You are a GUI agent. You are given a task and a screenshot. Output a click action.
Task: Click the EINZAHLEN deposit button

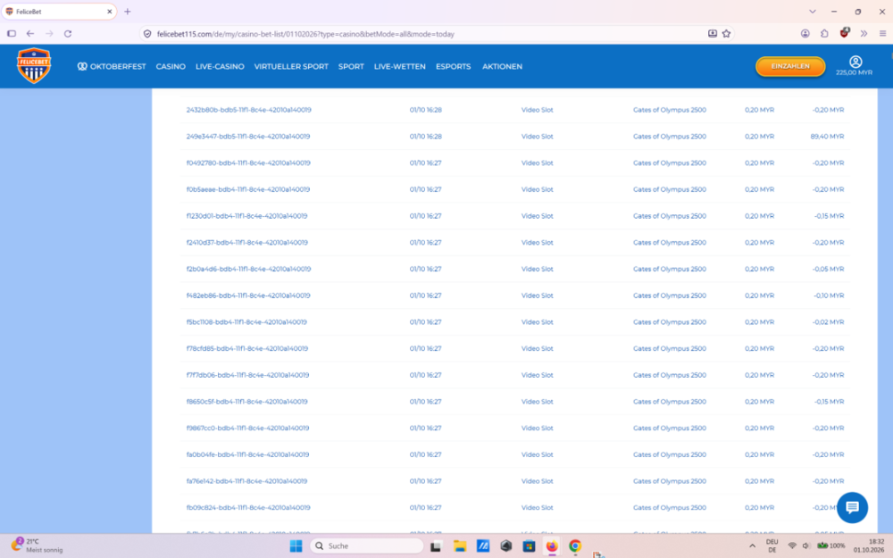pyautogui.click(x=790, y=66)
